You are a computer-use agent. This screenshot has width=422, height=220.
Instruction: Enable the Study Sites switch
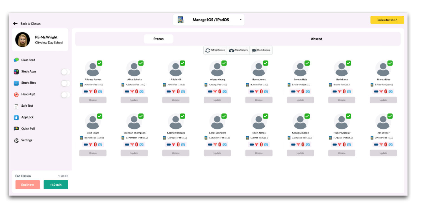pyautogui.click(x=66, y=83)
